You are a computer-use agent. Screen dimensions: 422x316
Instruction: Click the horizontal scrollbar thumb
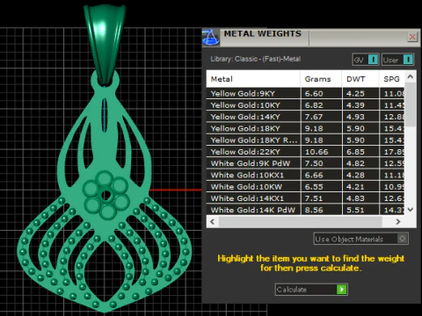301,222
